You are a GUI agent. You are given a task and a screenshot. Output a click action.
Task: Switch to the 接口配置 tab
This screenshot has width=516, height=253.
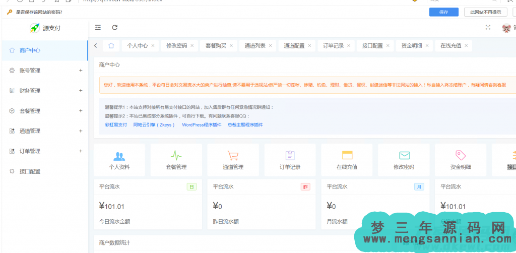point(372,46)
